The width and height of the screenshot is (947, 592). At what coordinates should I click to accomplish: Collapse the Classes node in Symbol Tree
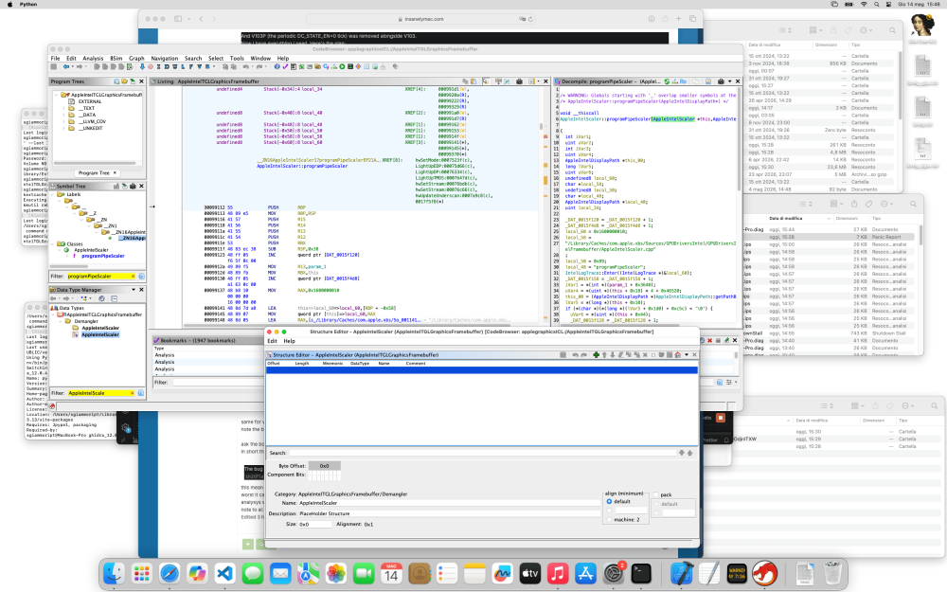coord(54,244)
